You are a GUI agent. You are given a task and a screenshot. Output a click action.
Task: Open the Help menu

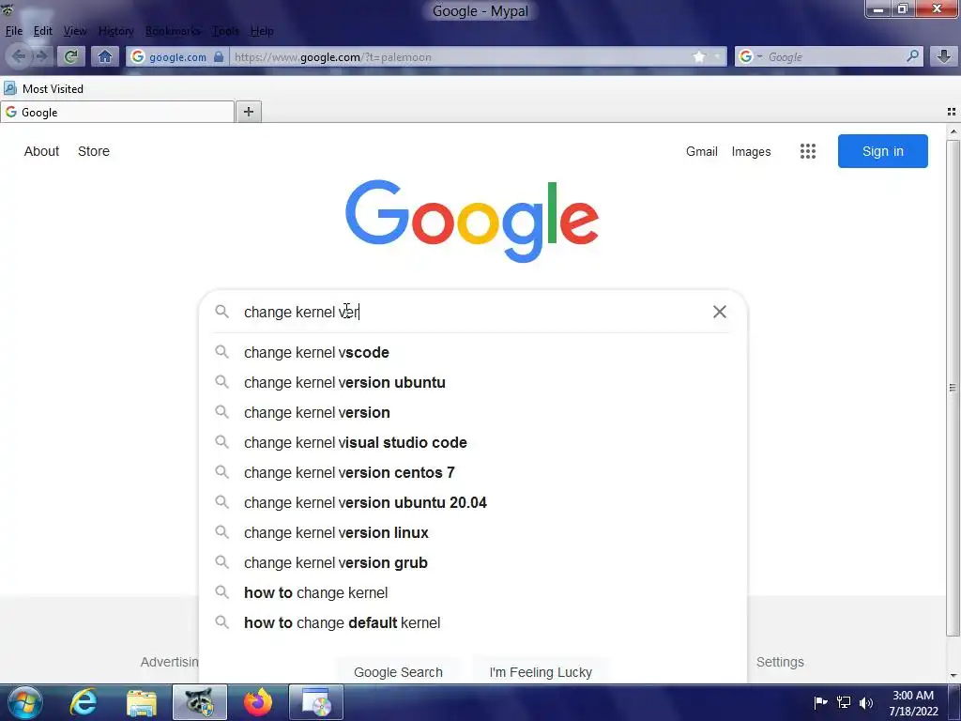[262, 31]
